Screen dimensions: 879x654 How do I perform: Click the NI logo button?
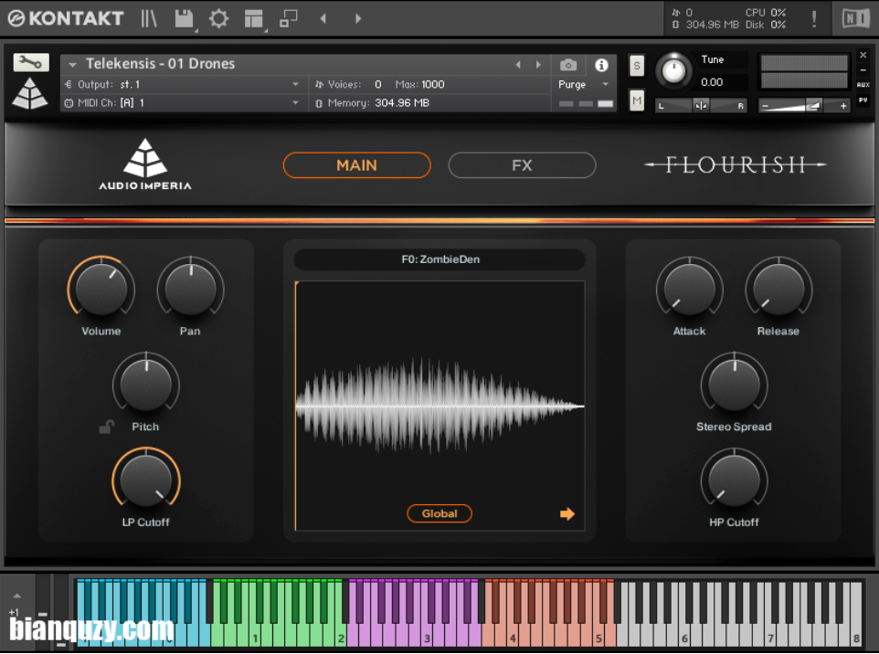855,18
